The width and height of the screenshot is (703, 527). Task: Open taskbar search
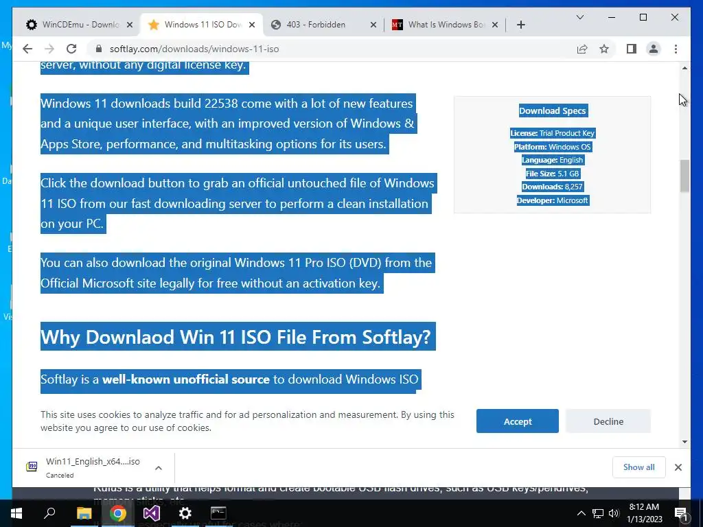[x=49, y=513]
